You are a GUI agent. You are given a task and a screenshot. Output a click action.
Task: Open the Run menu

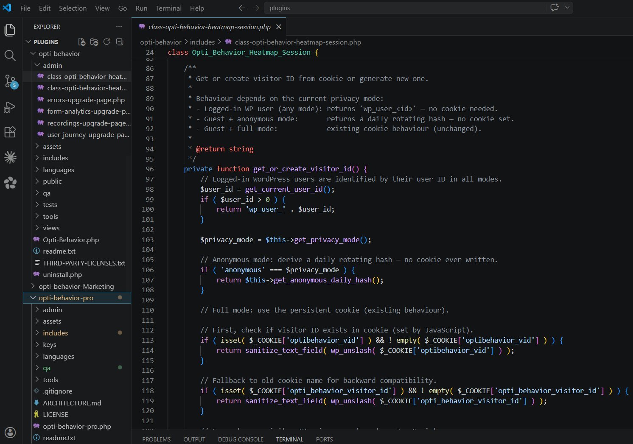(141, 8)
